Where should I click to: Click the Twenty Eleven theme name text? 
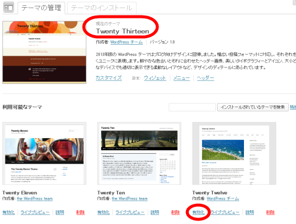20,192
